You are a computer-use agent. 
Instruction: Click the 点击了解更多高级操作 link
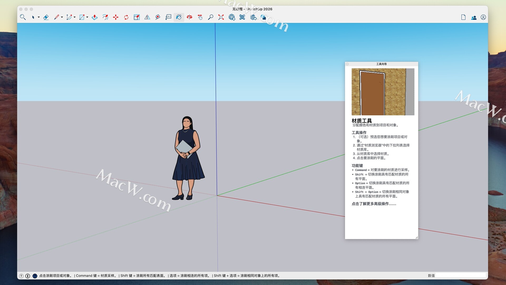tap(374, 204)
